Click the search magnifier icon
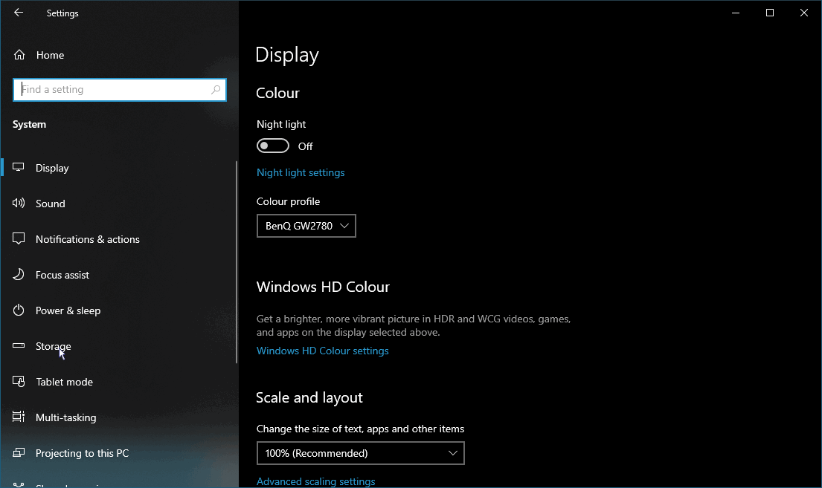 216,90
